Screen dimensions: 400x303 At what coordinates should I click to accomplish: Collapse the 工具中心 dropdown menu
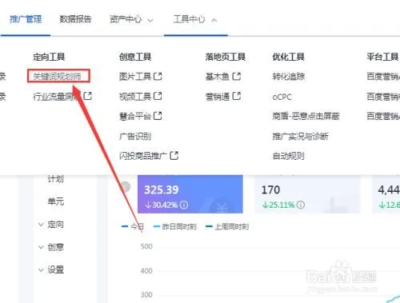point(195,19)
